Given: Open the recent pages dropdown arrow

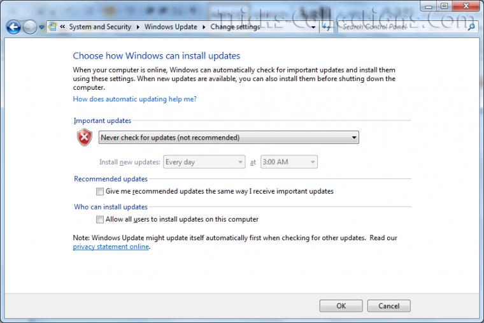Looking at the screenshot, I should click(x=41, y=27).
